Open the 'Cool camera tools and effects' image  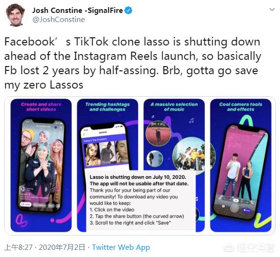point(241,165)
